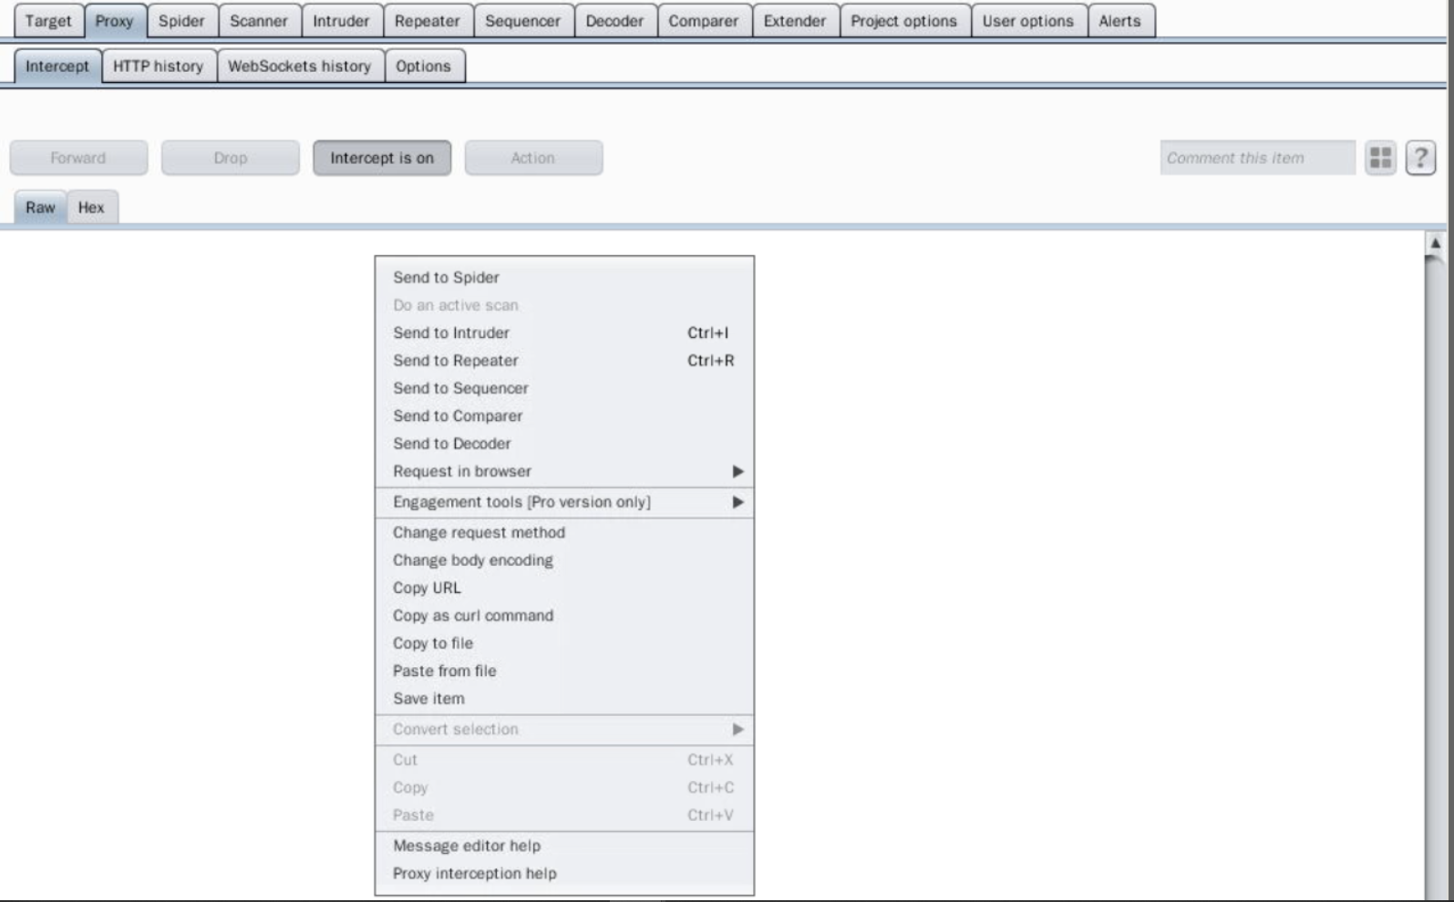1454x902 pixels.
Task: Select the Intercept sub-tab
Action: click(57, 67)
